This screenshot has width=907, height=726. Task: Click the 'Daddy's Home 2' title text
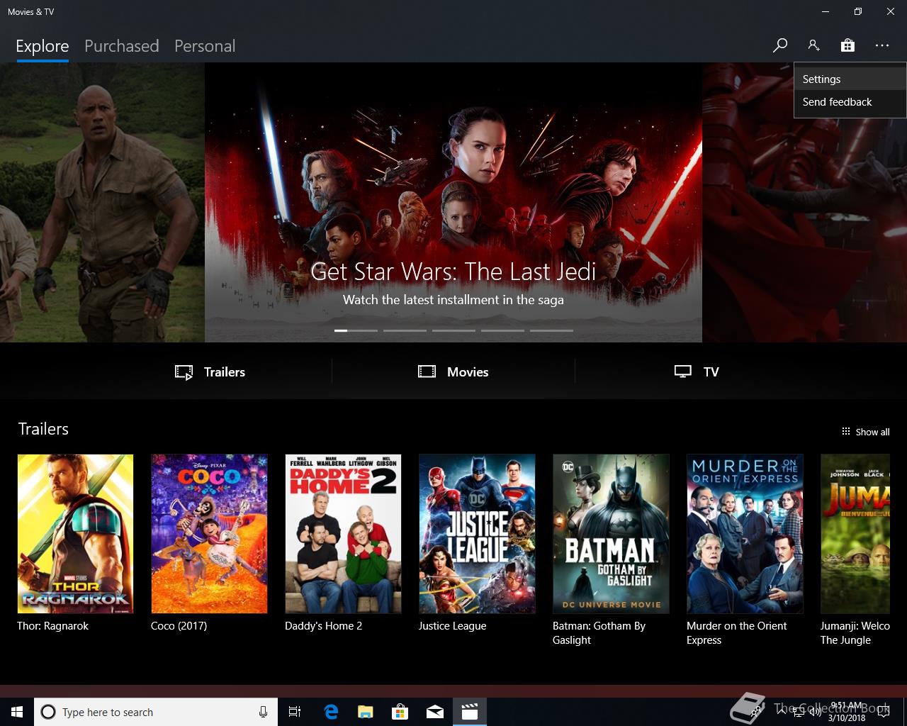[324, 626]
